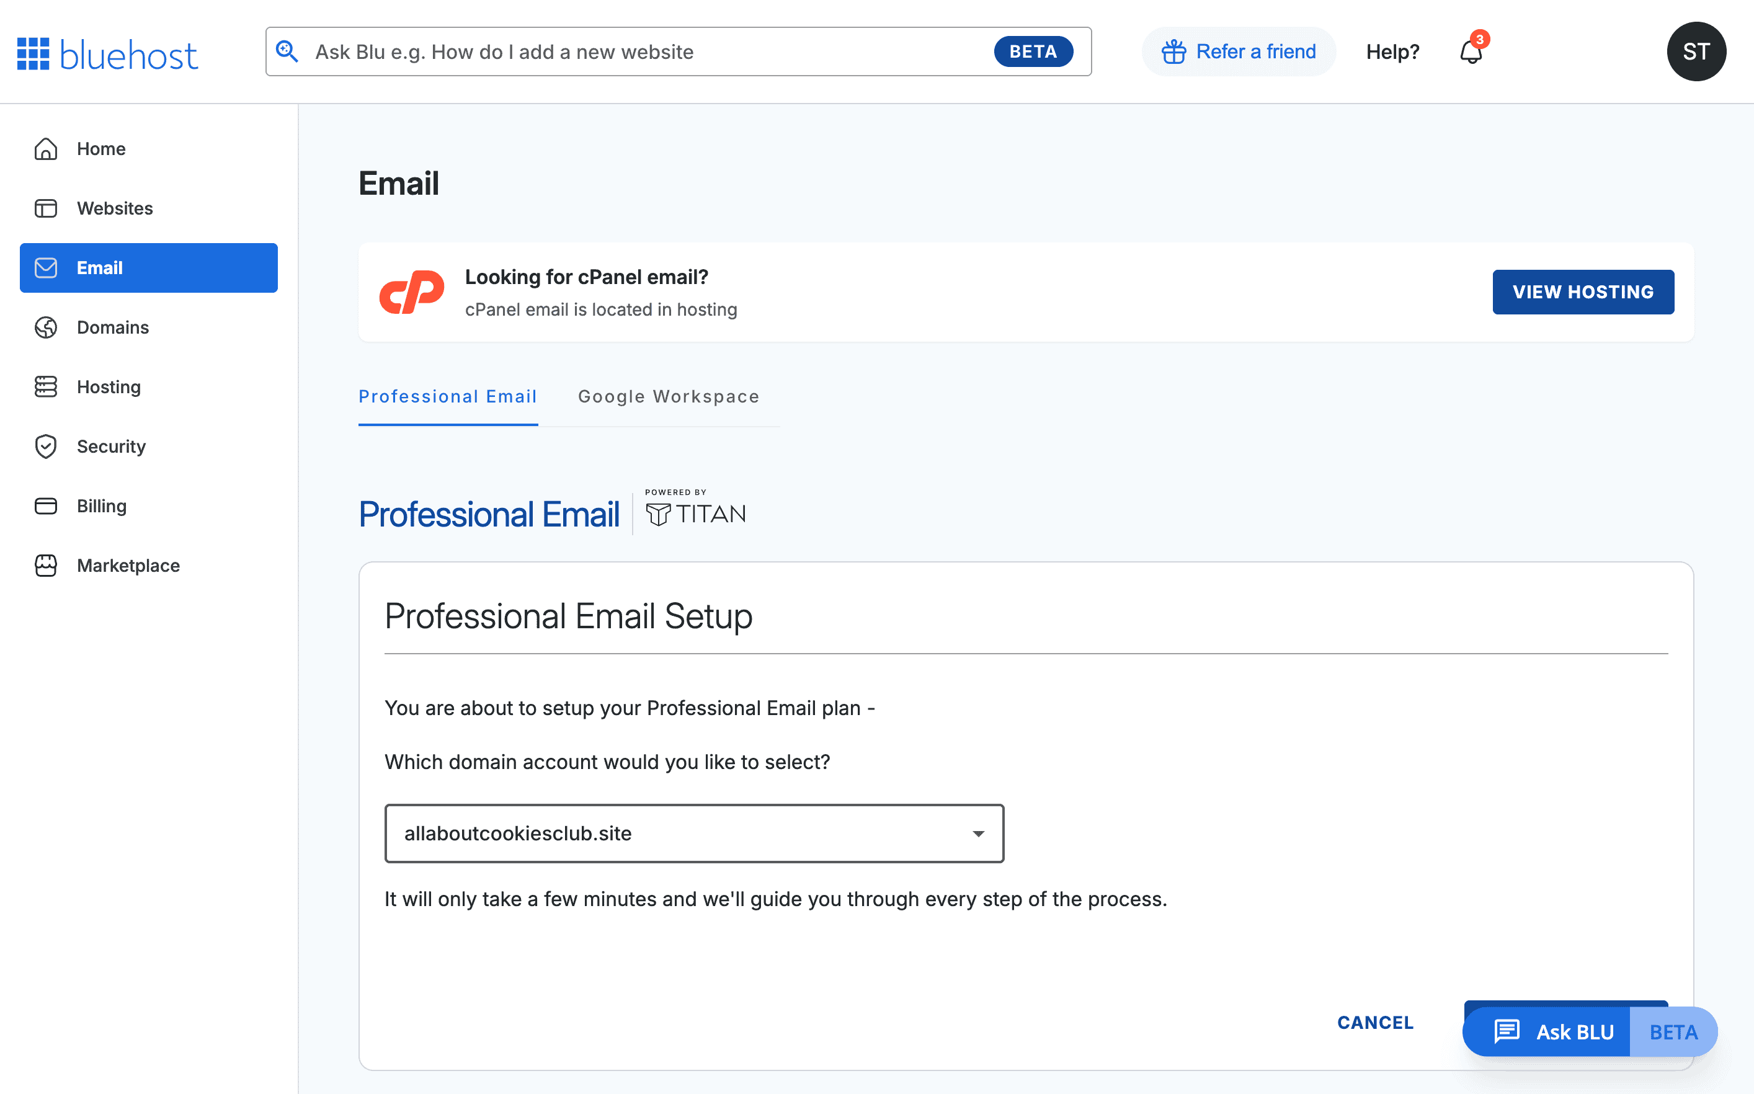Open the notifications bell
1754x1094 pixels.
pos(1471,51)
